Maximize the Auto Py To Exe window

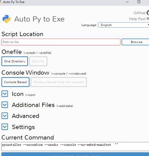pos(139,2)
